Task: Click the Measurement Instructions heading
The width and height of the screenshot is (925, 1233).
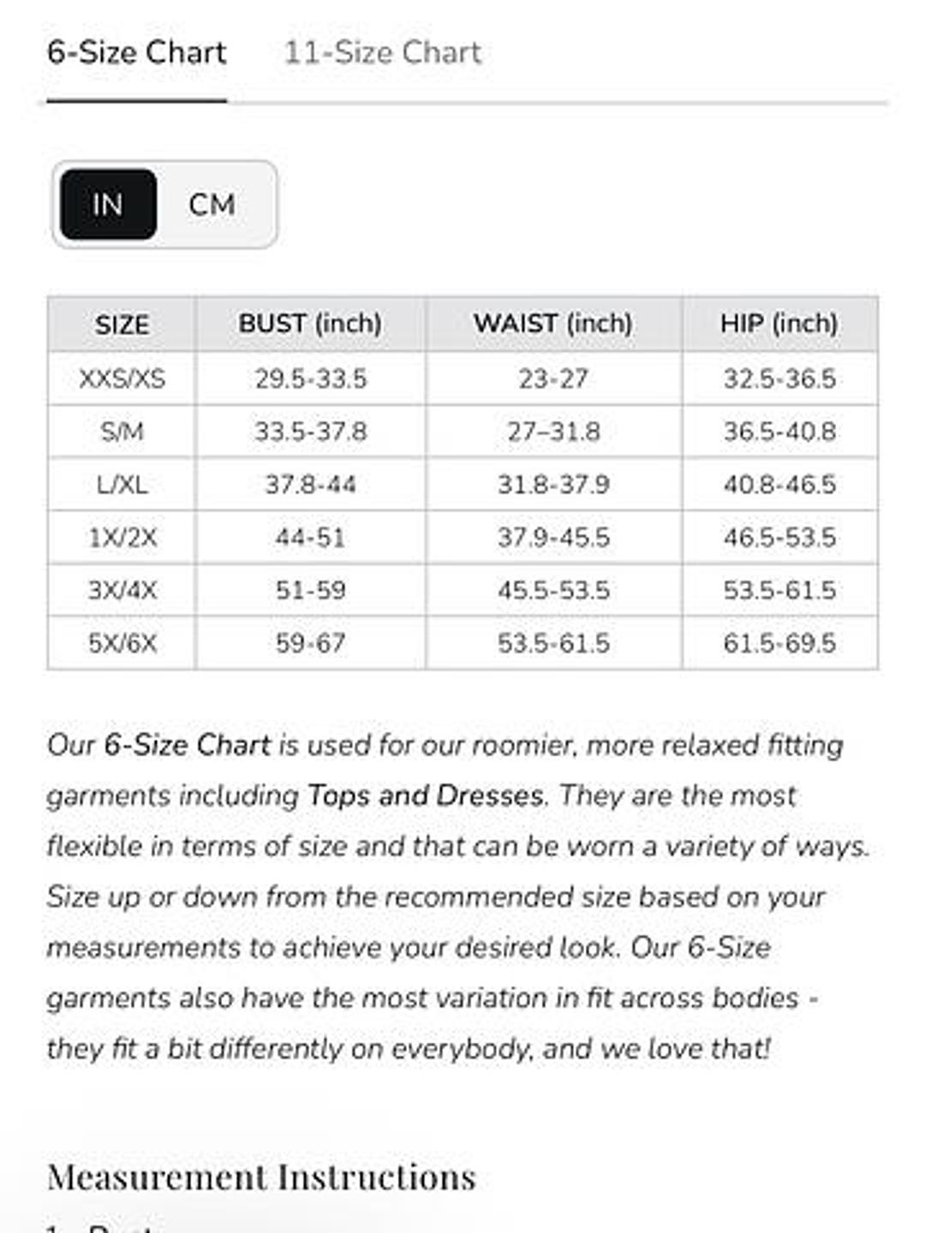Action: point(261,1176)
